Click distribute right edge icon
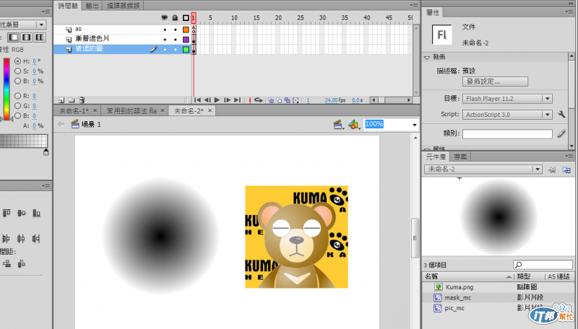The image size is (578, 329). 35,239
